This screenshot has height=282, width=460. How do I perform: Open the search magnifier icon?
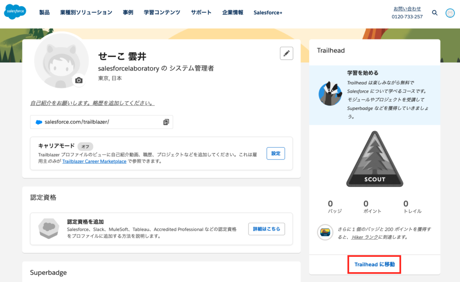click(x=435, y=13)
